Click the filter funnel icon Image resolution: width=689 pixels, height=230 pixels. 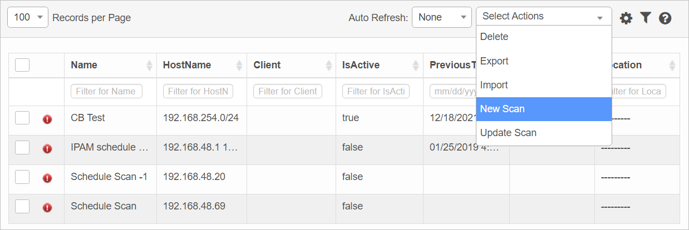point(645,18)
